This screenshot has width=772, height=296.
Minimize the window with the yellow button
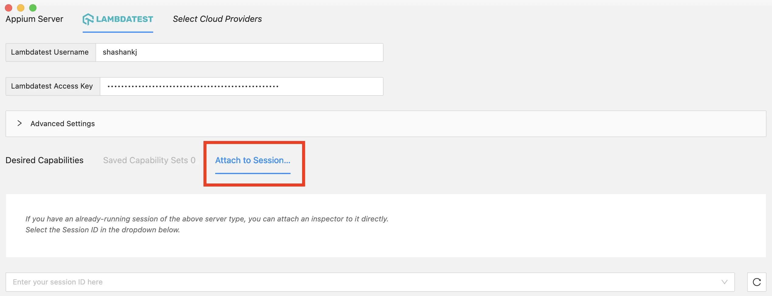click(21, 8)
